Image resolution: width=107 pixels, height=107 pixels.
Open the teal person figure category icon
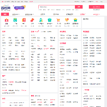pos(41,20)
